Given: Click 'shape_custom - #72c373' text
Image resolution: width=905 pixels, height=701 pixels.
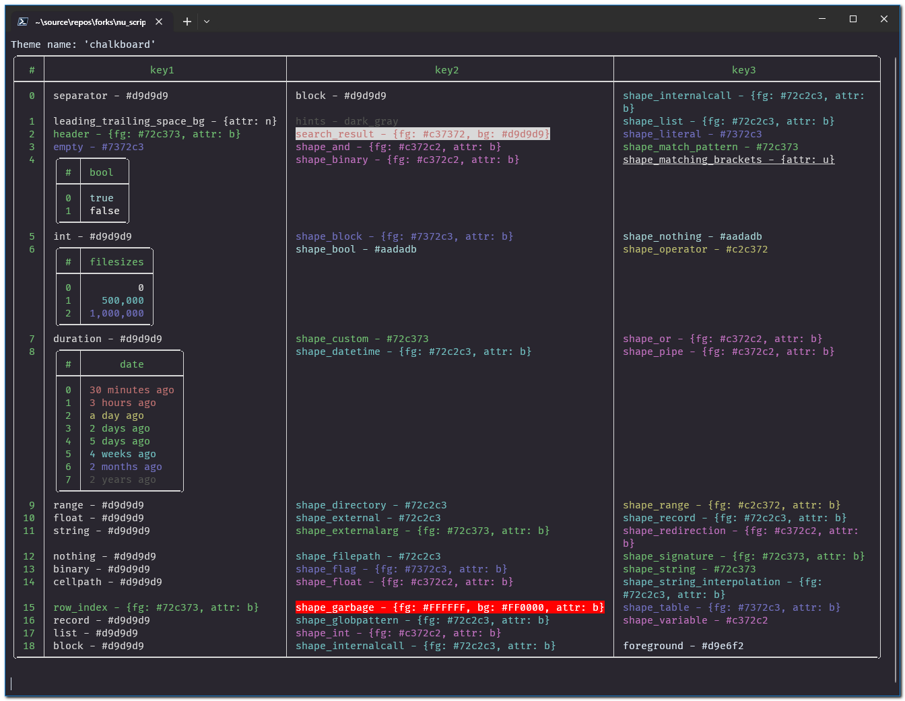Looking at the screenshot, I should [362, 339].
